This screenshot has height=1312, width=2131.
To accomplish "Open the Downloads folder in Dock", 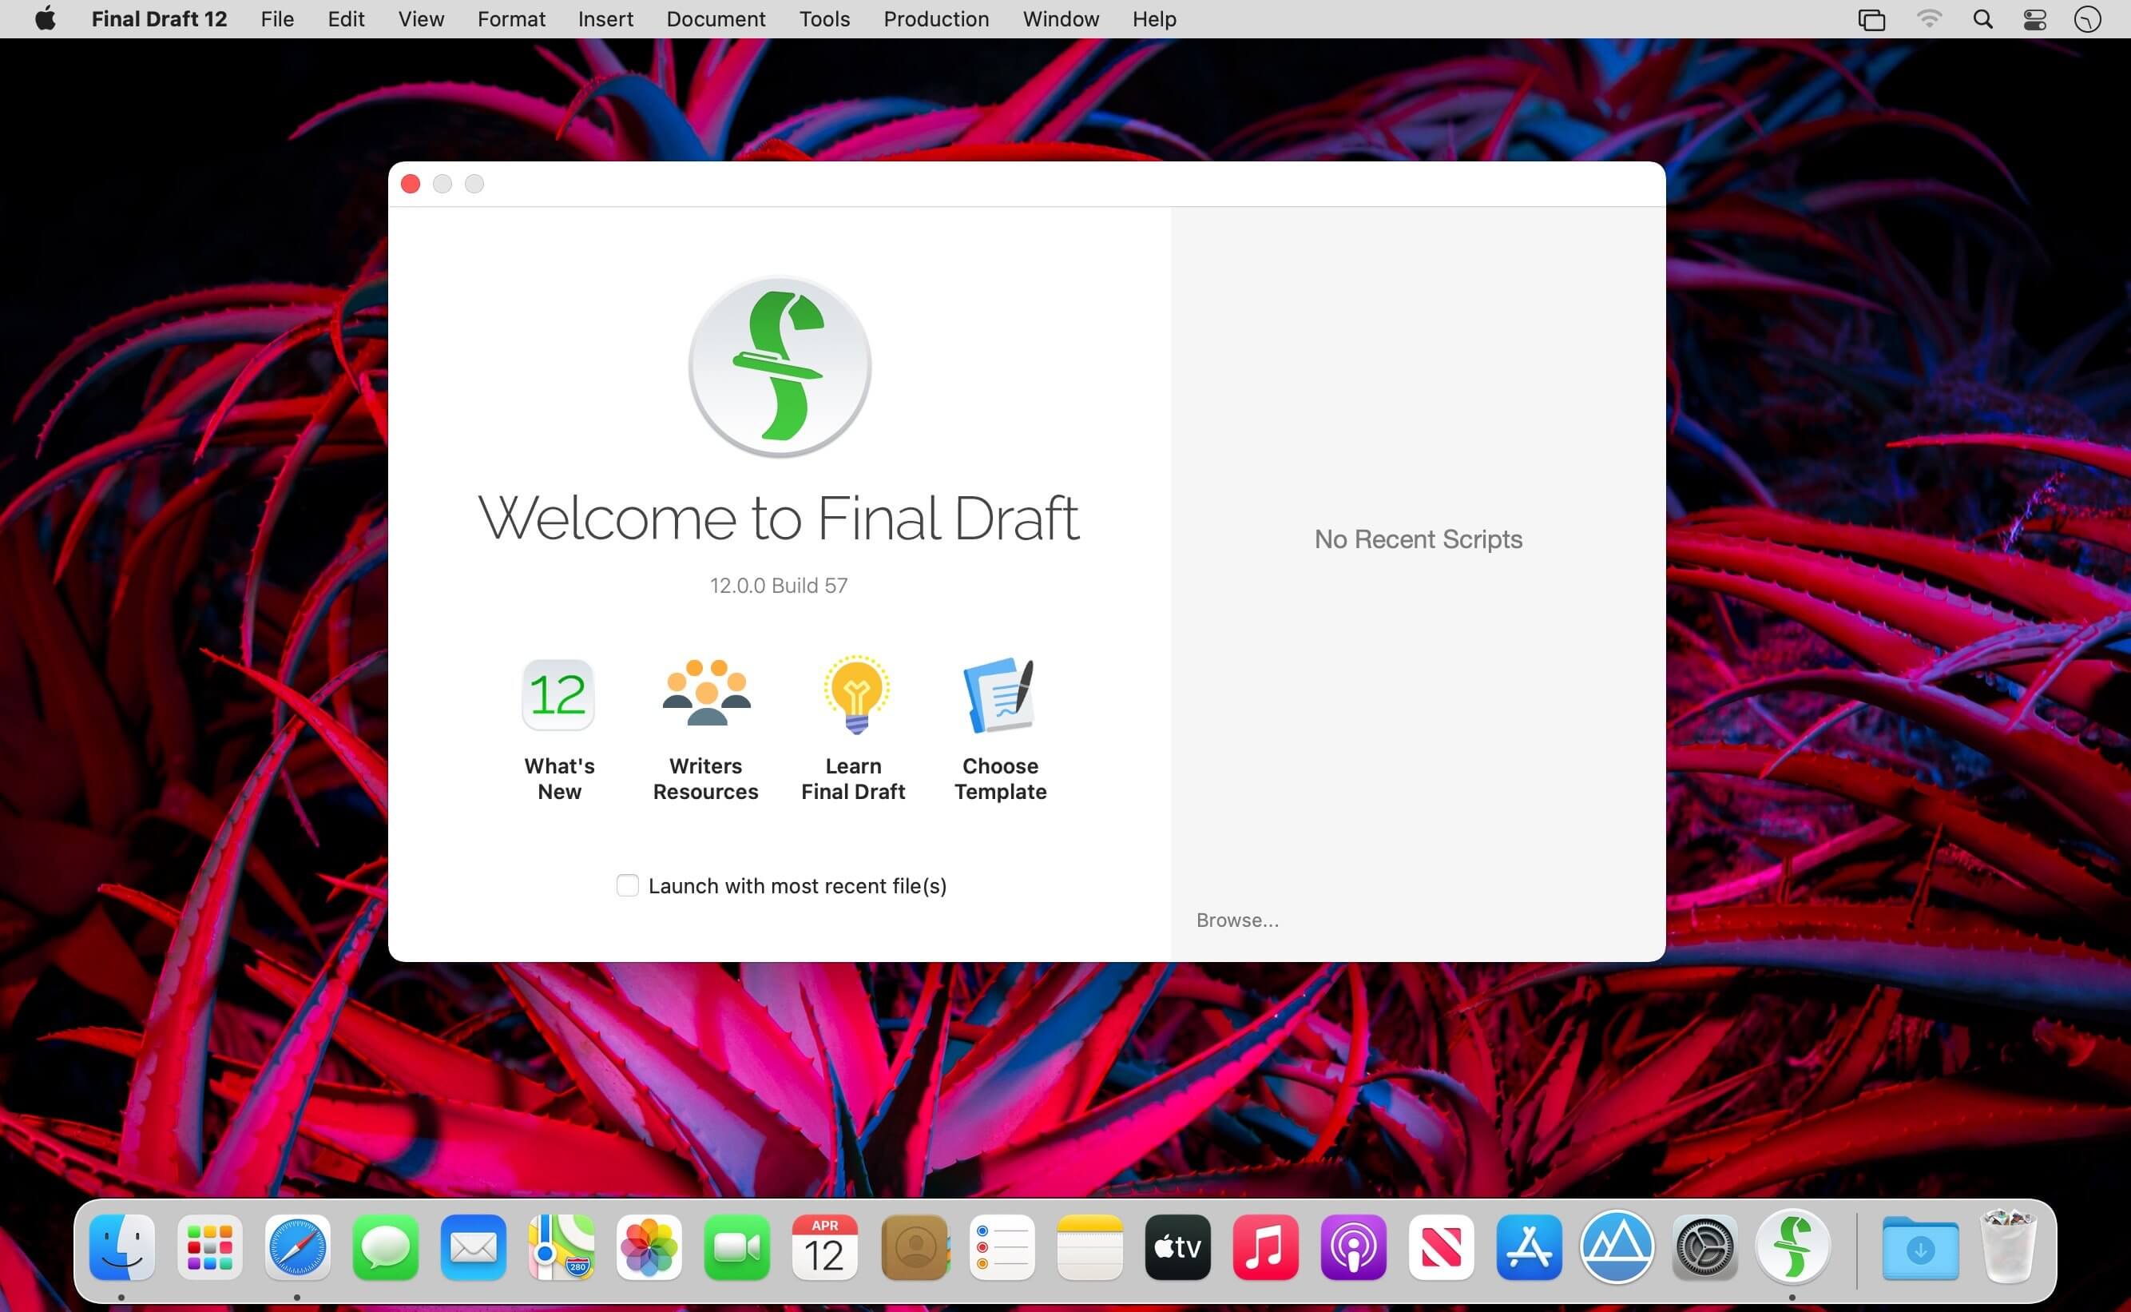I will coord(1920,1247).
